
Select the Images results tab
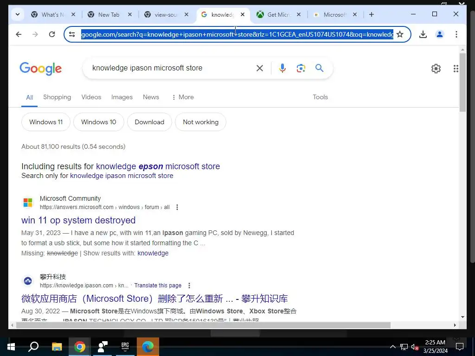pos(122,97)
